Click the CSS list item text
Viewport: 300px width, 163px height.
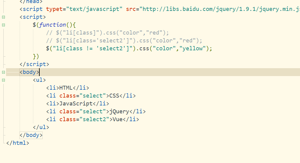pyautogui.click(x=114, y=96)
